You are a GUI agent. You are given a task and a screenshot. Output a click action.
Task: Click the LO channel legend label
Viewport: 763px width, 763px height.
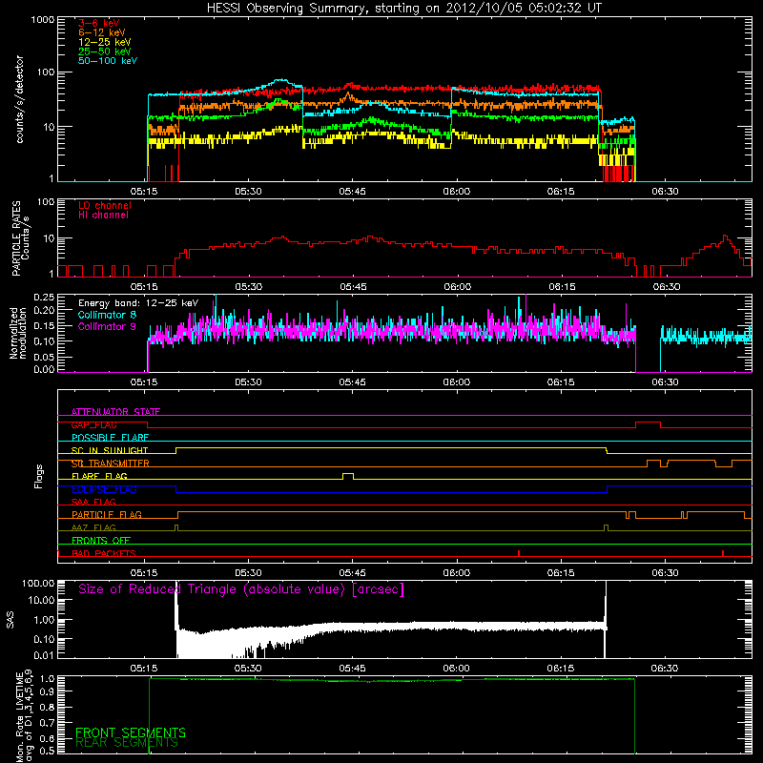tap(105, 205)
